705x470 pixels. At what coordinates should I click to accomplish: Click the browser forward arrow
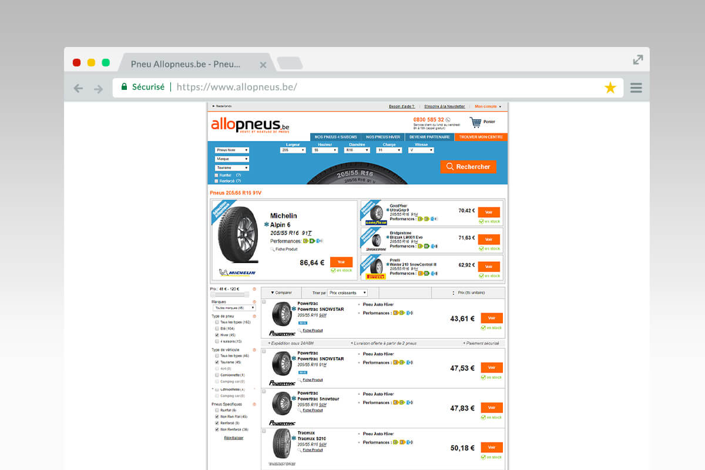[98, 89]
